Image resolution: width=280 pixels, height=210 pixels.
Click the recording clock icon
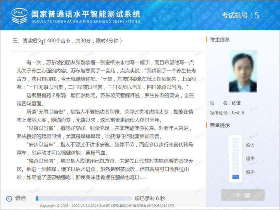click(x=9, y=198)
